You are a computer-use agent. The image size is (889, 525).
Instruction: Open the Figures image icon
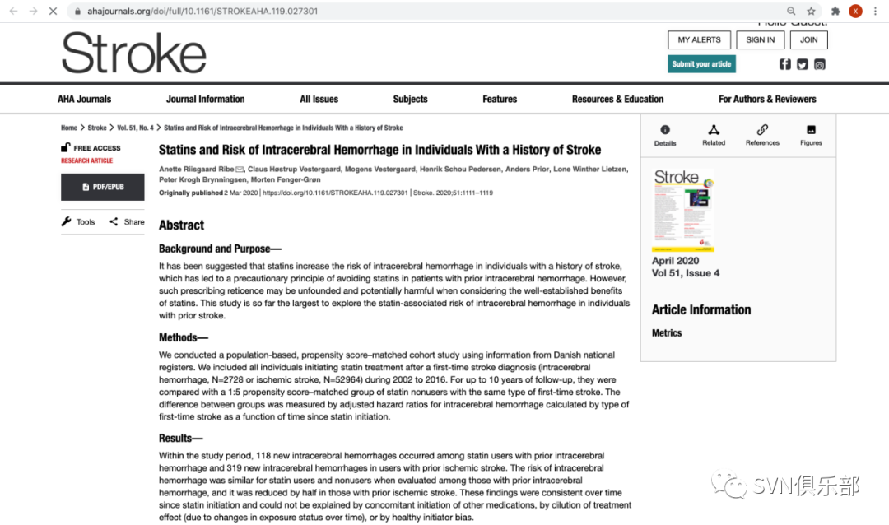pos(812,130)
